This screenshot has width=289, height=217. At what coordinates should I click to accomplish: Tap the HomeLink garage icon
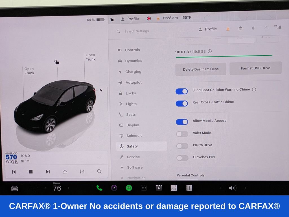[240, 29]
